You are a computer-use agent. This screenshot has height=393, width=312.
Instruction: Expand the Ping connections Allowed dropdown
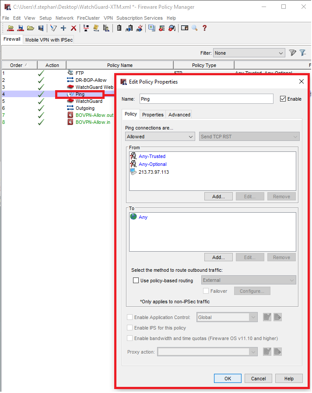click(x=160, y=137)
